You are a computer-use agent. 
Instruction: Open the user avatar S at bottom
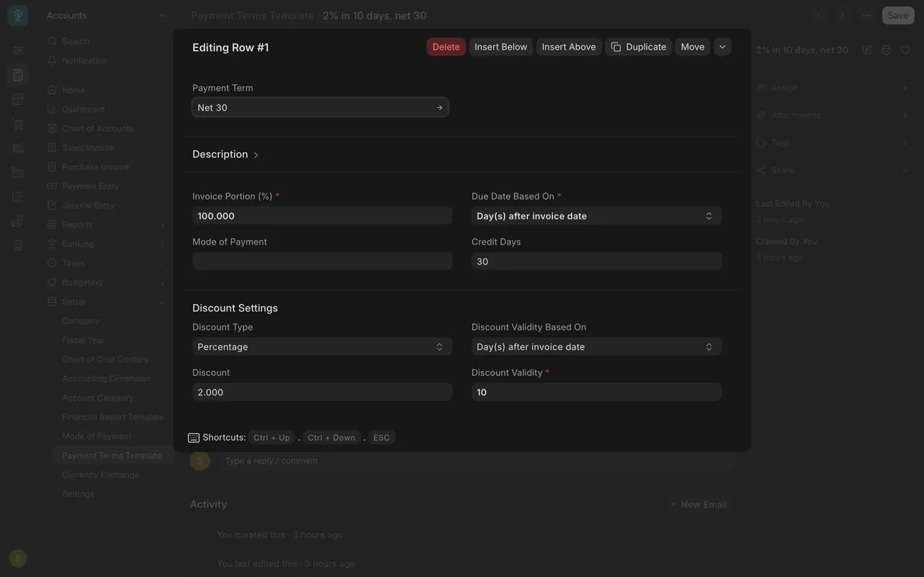coord(18,558)
